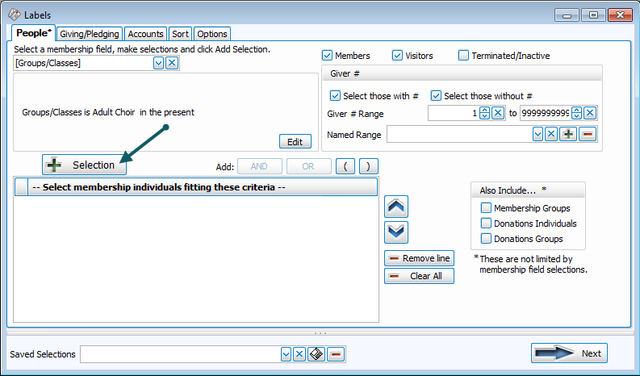Screen dimensions: 640x376
Task: Expand the Named Range dropdown
Action: pos(538,134)
